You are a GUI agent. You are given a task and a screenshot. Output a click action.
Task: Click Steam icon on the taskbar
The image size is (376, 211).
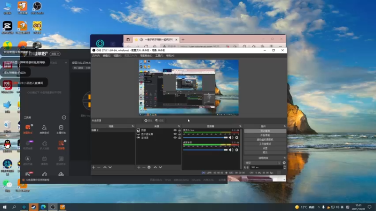[33, 207]
